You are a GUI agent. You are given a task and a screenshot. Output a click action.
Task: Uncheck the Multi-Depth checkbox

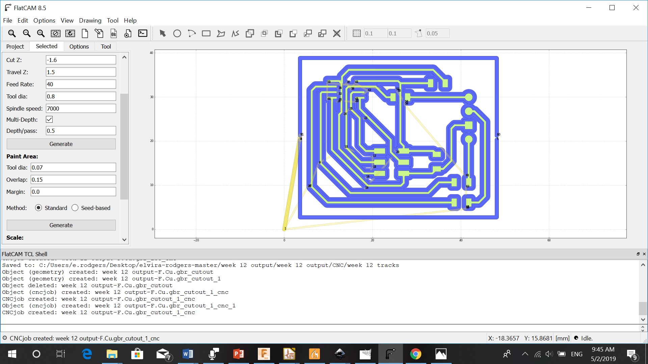(49, 119)
